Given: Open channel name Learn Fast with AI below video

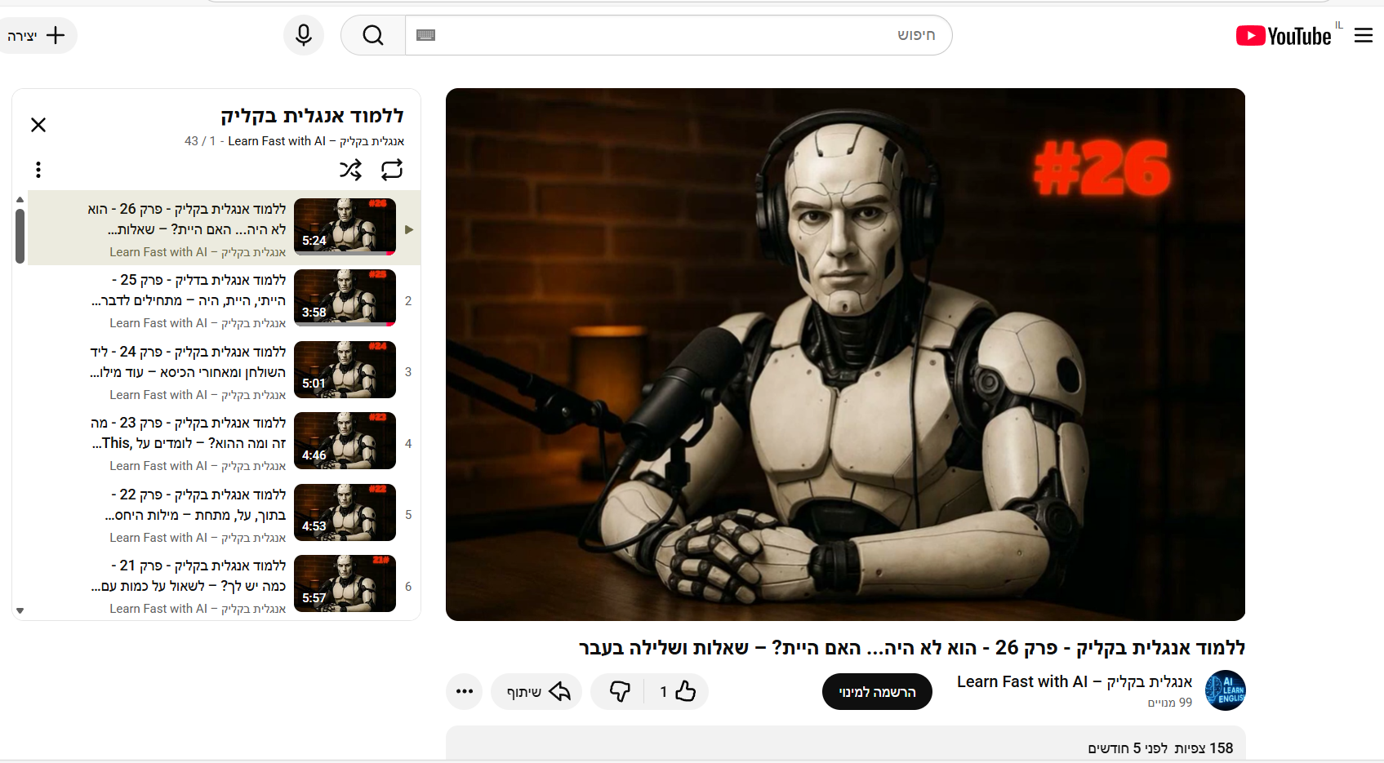Looking at the screenshot, I should (x=1075, y=682).
